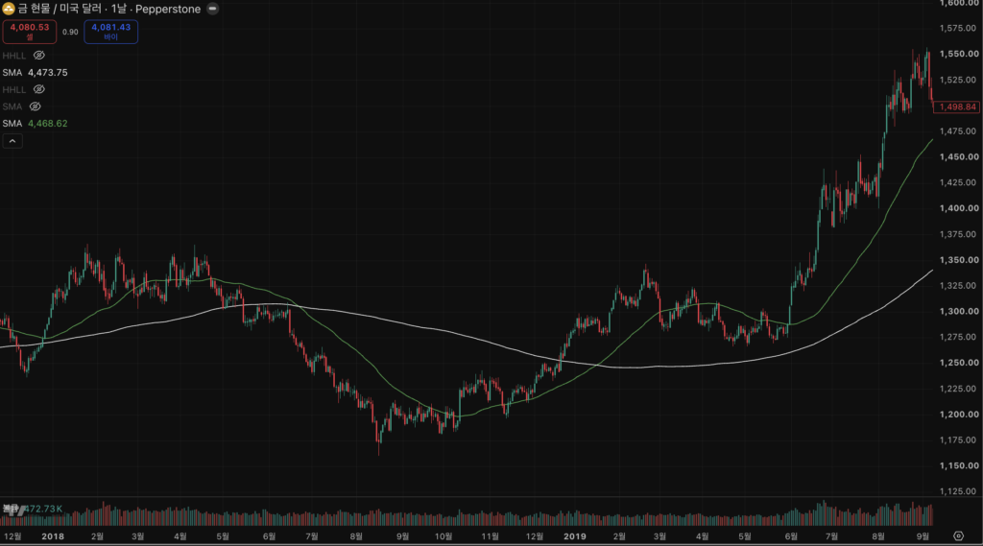Viewport: 983px width, 546px height.
Task: Click the 1,475.00 price scale label
Action: tap(959, 131)
